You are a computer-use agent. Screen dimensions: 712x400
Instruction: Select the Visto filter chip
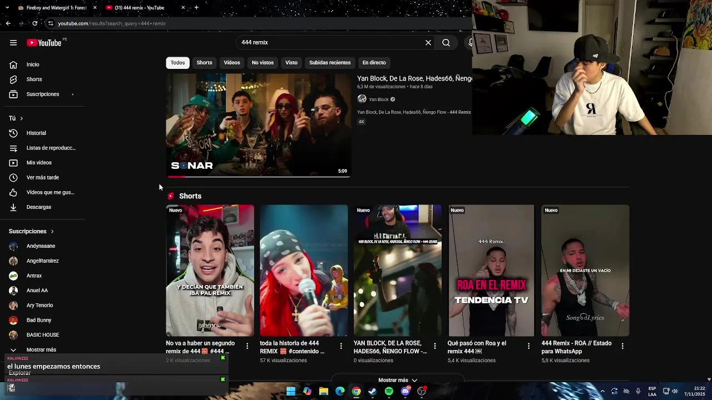pos(291,63)
